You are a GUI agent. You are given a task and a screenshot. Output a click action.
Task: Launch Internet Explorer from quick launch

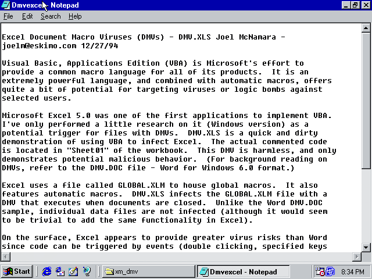(46, 271)
